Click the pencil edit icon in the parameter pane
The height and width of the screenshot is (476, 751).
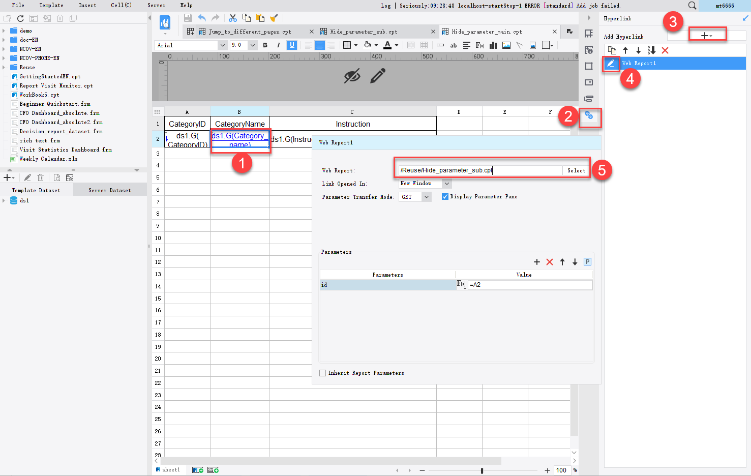tap(378, 76)
